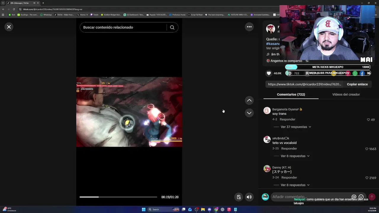This screenshot has width=379, height=213.
Task: Click the comment text 'soy trans'
Action: point(279,114)
